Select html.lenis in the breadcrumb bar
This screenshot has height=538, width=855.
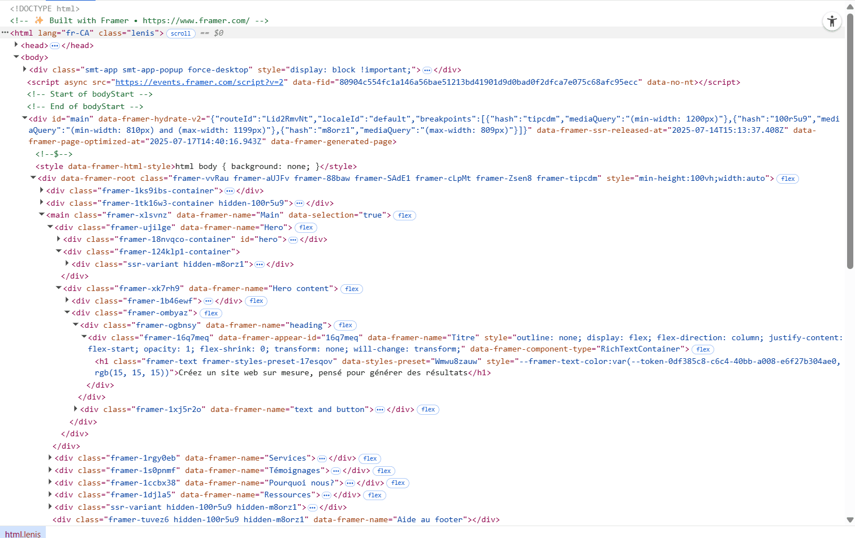click(x=23, y=533)
